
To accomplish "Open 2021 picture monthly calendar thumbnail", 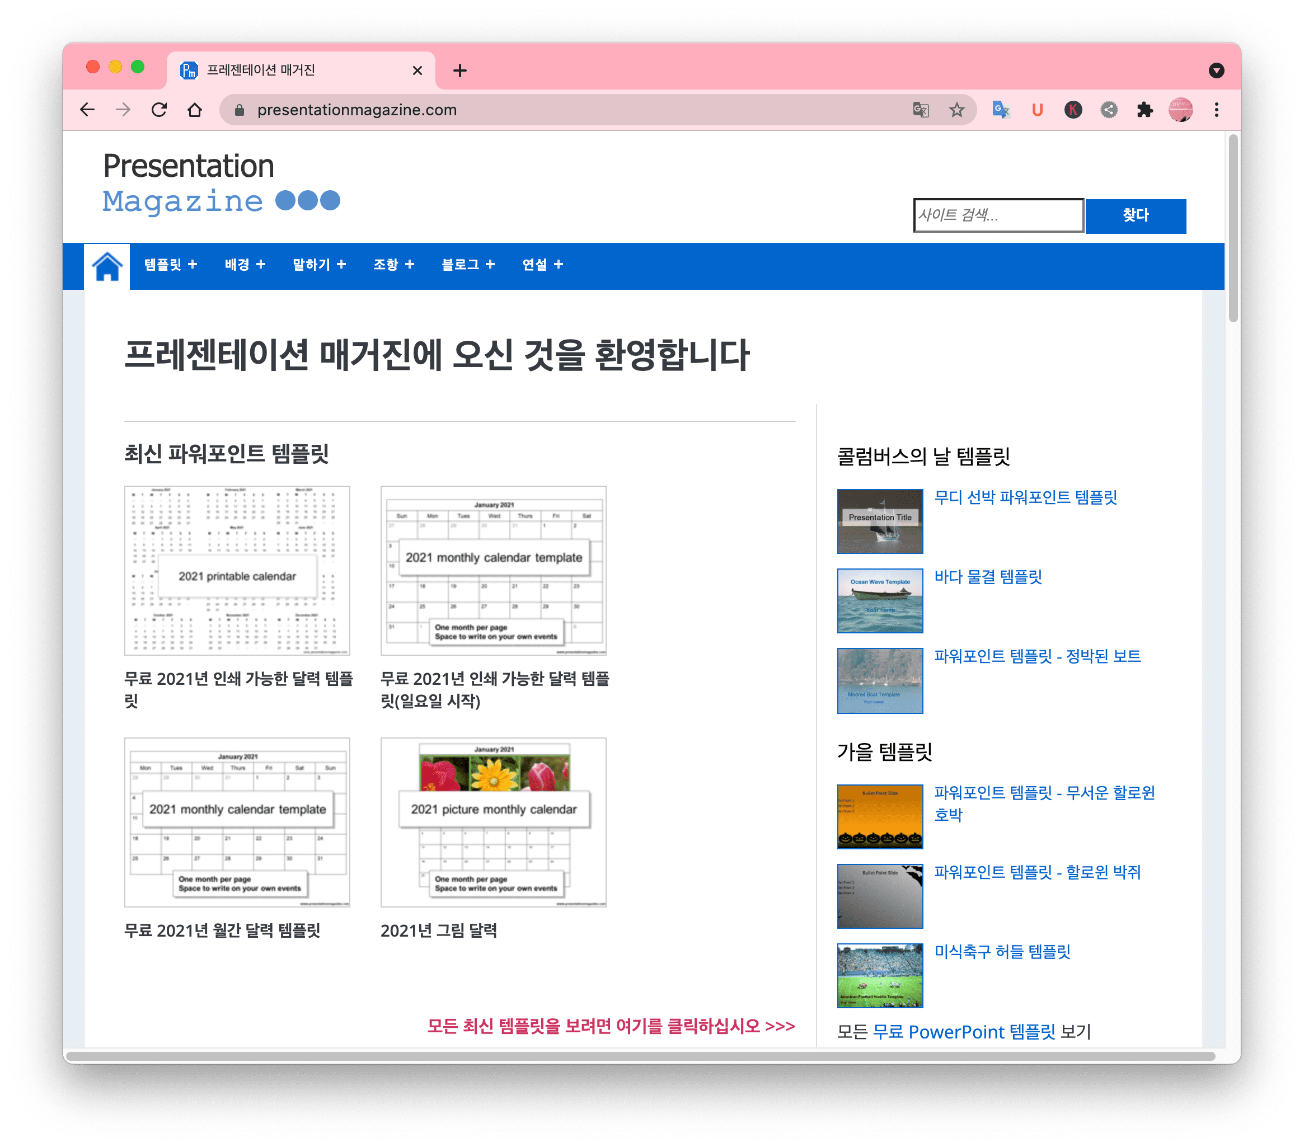I will [x=493, y=822].
